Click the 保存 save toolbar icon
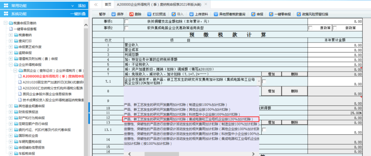 [114, 14]
